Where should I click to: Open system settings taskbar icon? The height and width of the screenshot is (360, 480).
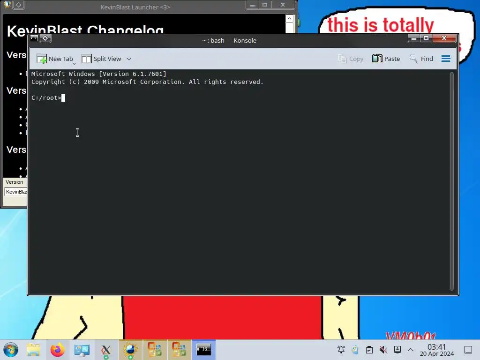[82, 350]
